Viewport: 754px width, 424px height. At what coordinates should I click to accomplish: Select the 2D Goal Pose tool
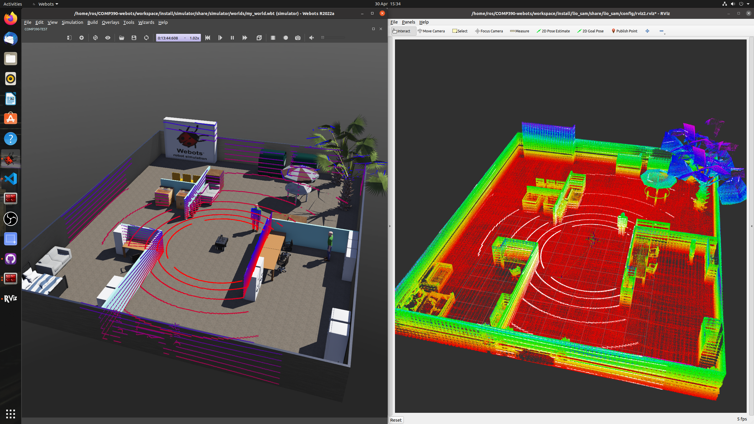click(x=591, y=31)
